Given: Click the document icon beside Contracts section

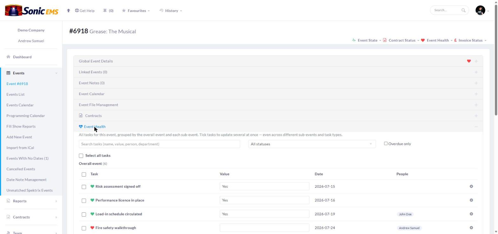Looking at the screenshot, I should [x=81, y=116].
